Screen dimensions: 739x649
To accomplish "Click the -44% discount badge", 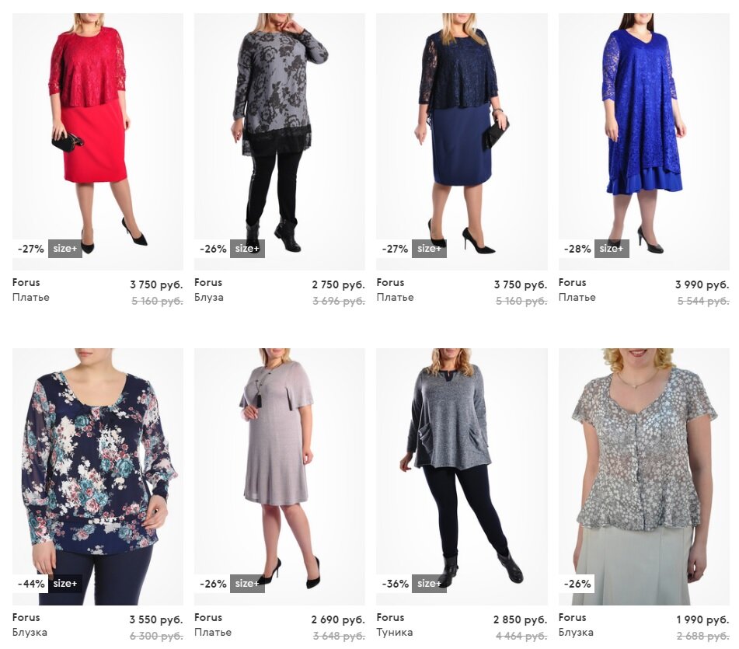I will pos(30,584).
